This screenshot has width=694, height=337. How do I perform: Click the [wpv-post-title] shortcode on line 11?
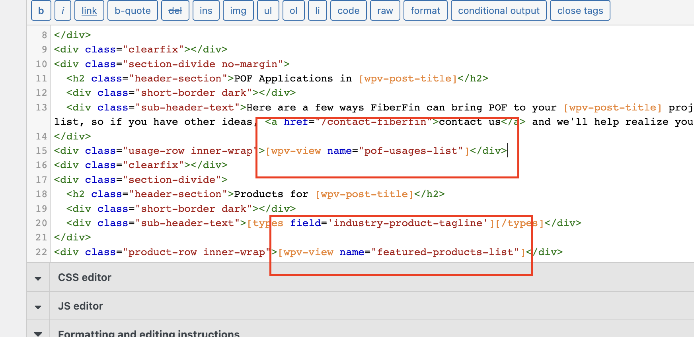point(408,79)
